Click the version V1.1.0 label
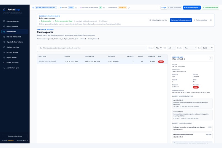222x148 pixels. tap(22, 141)
